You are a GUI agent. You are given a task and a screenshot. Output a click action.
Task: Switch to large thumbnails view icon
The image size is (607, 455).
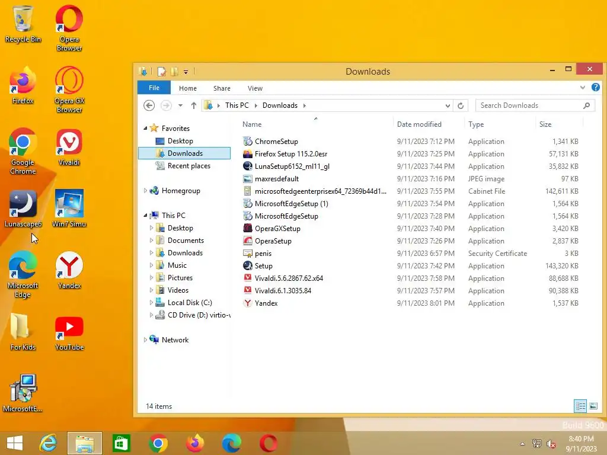(593, 406)
